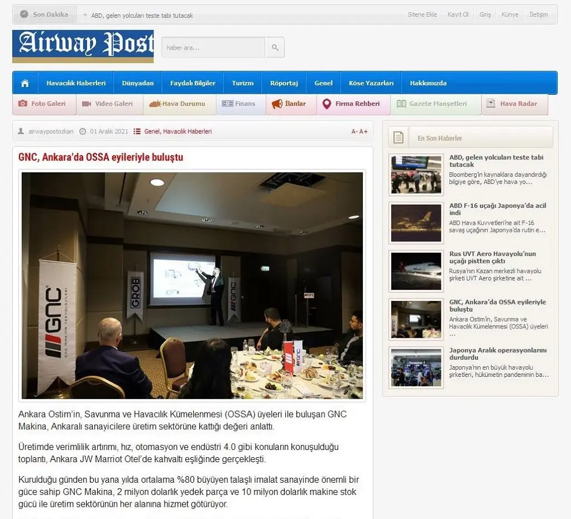Click the author user icon beside airwaypostozkan

[21, 131]
